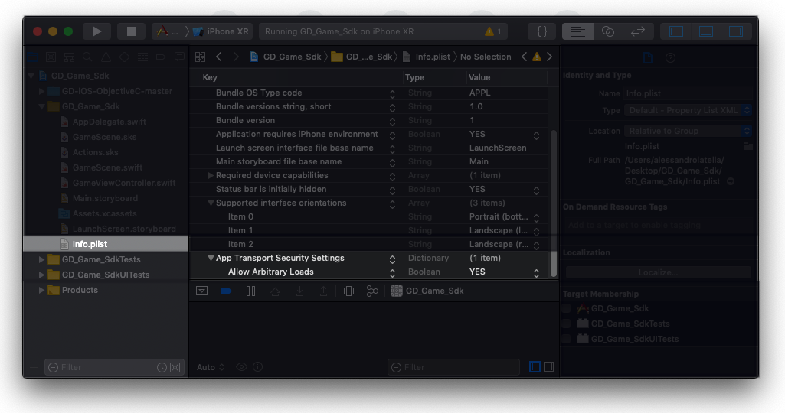The image size is (785, 413).
Task: Open the version editor arrows button
Action: coord(637,31)
